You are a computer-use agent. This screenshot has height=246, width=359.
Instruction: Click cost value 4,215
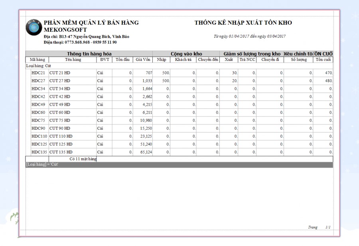[x=147, y=105]
